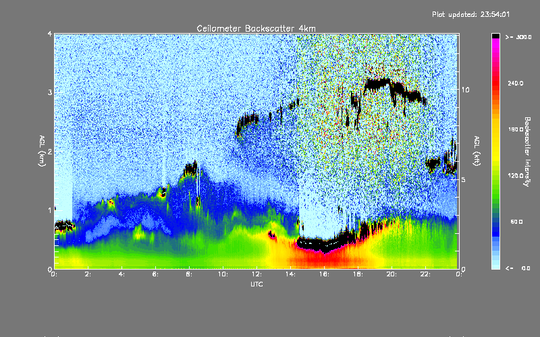The height and width of the screenshot is (337, 540).
Task: Click the '<= 0.0' colorbar value
Action: point(518,268)
